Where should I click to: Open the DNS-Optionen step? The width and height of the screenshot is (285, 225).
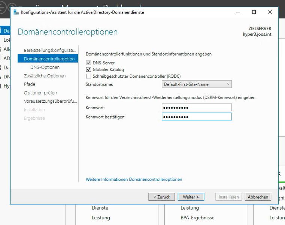(45, 67)
